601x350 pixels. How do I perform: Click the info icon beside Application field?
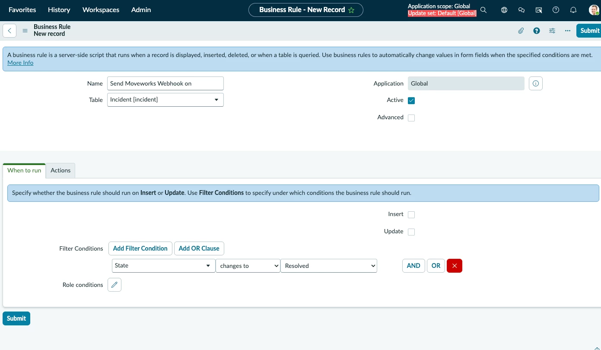(536, 83)
